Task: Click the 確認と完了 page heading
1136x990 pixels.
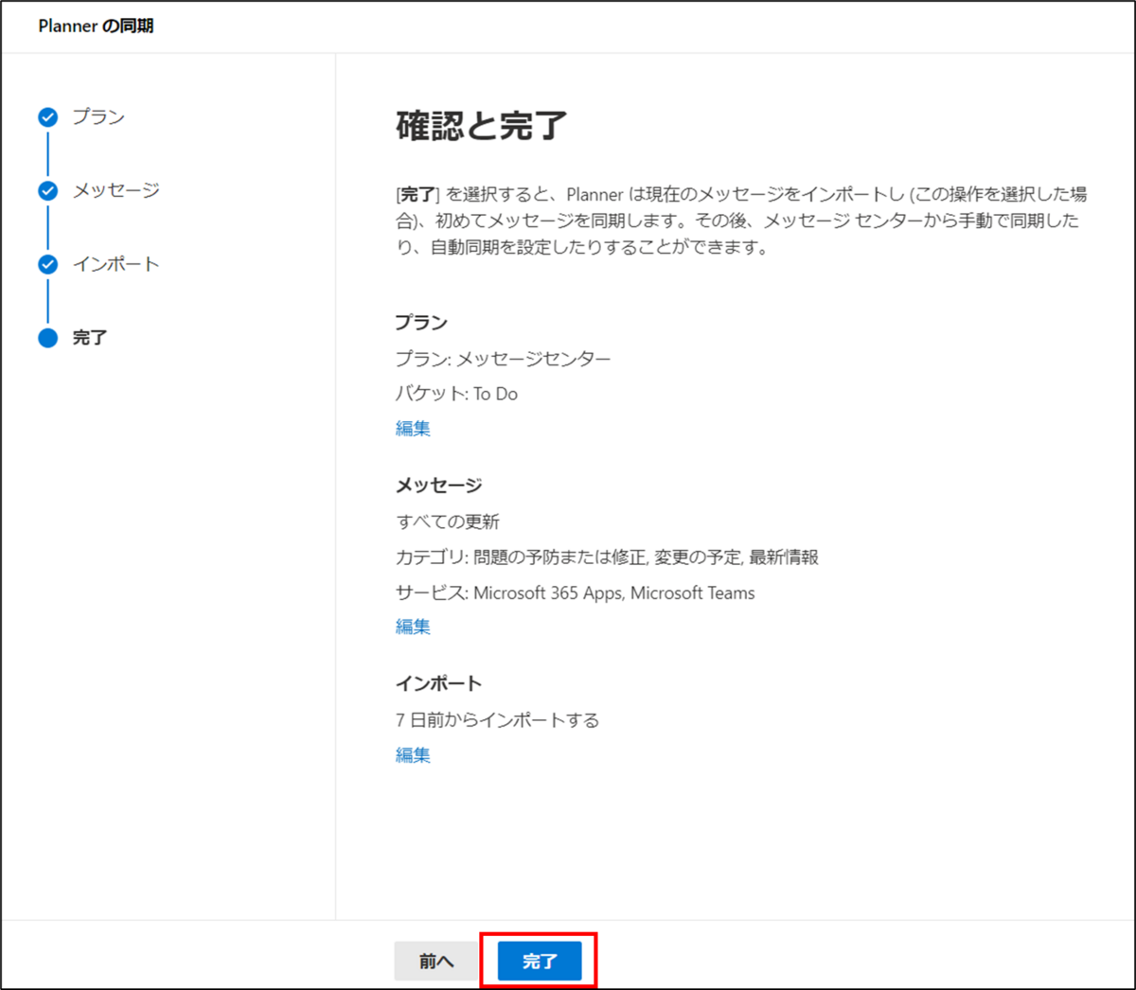Action: 481,125
